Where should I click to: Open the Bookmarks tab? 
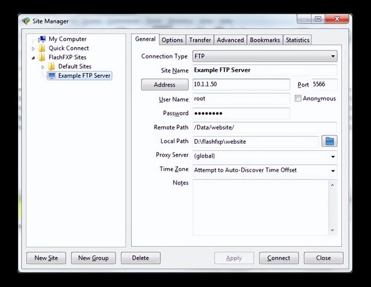(x=265, y=40)
